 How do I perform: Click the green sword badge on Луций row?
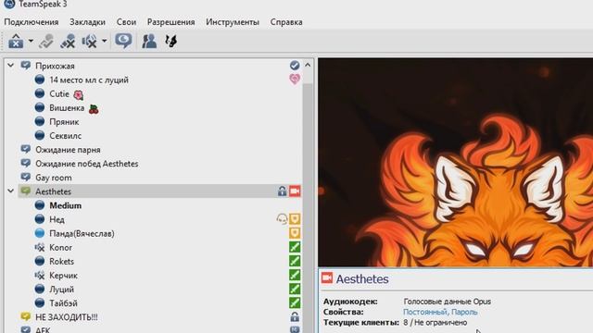pyautogui.click(x=295, y=289)
